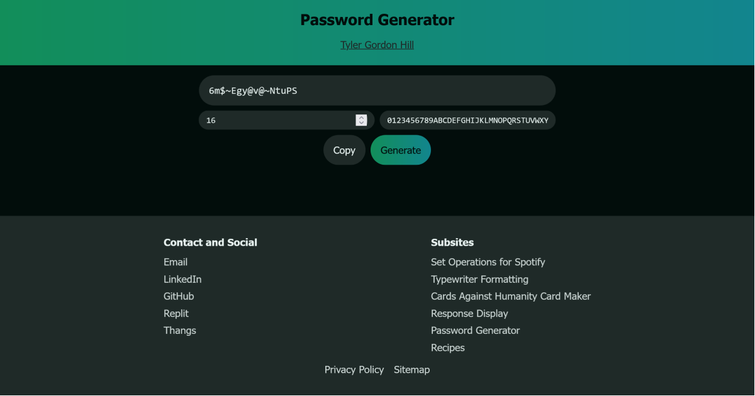This screenshot has width=755, height=396.
Task: Open the Email contact link
Action: [176, 262]
